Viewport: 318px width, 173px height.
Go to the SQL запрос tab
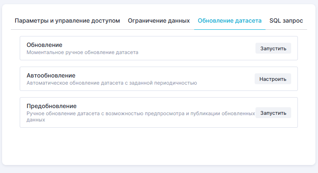(286, 21)
